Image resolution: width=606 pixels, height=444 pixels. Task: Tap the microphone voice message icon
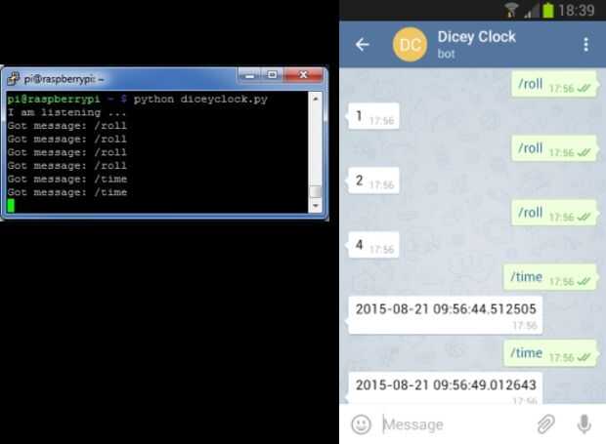click(x=584, y=424)
